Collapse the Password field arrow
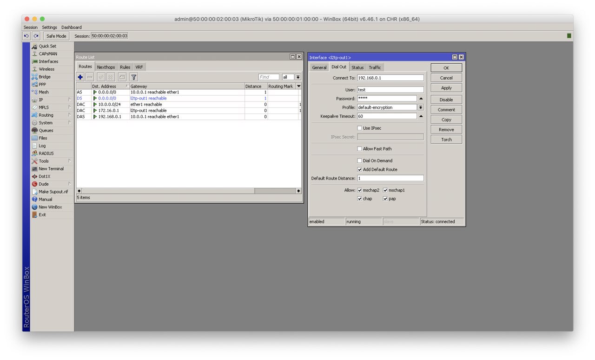Image resolution: width=595 pixels, height=360 pixels. tap(421, 99)
